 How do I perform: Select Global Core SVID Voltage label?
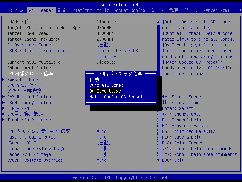pos(36,149)
